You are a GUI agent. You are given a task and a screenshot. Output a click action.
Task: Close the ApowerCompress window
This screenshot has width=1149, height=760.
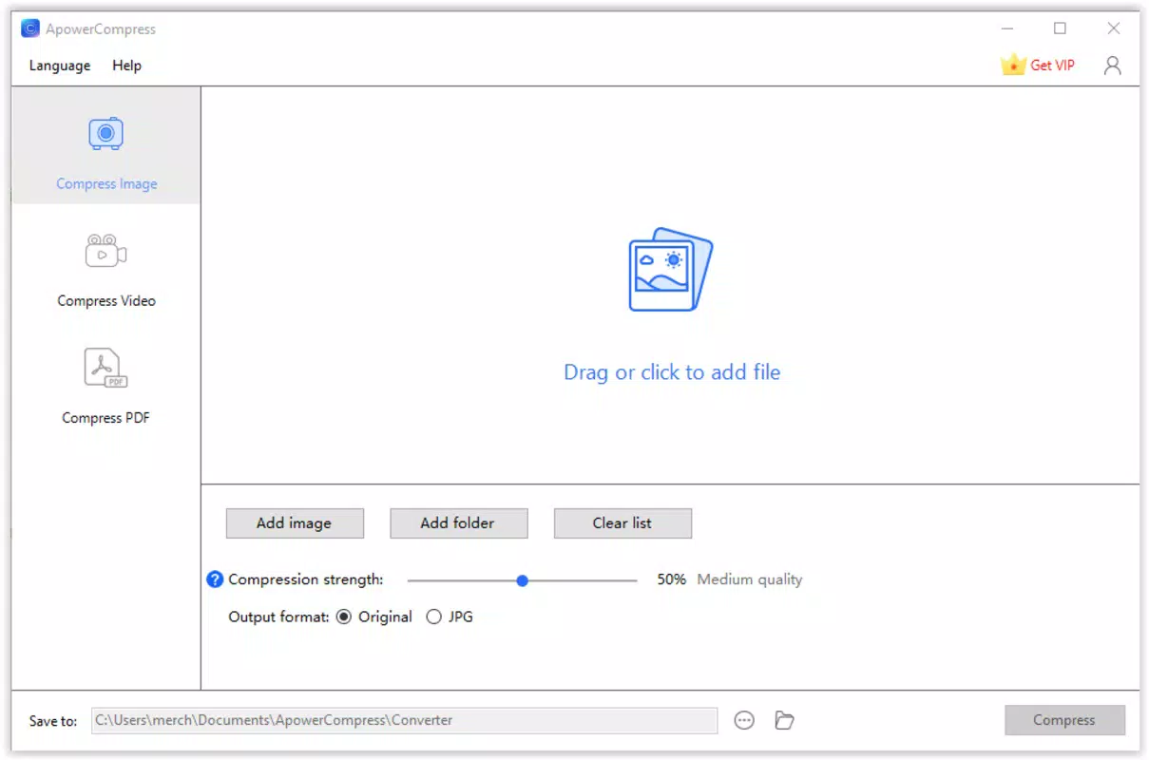point(1114,28)
